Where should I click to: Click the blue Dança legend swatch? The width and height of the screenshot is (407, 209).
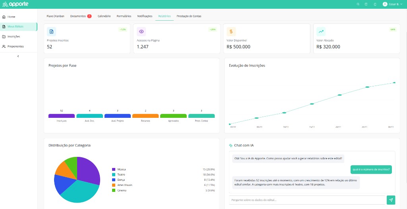[x=114, y=180]
